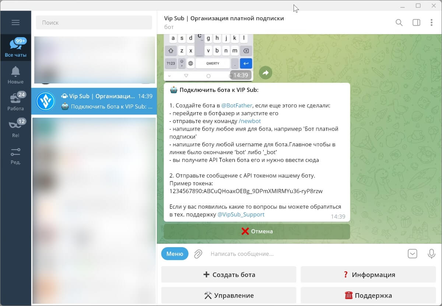Screen dimensions: 442x306
Task: Attach a file with paperclip icon
Action: point(198,254)
